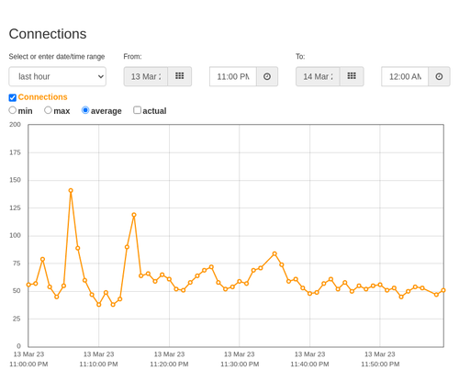Open the To time clock picker icon

coord(439,76)
